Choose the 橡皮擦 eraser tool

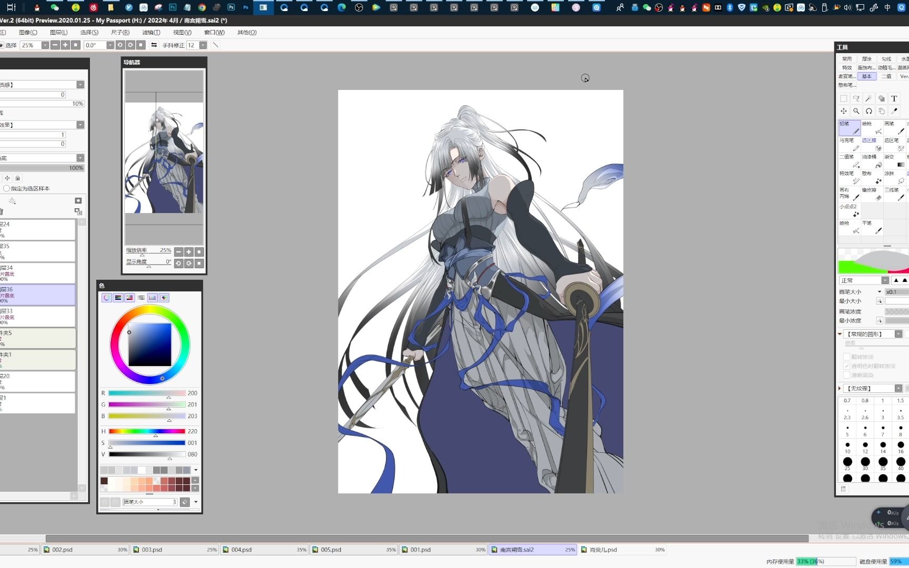pos(872,194)
